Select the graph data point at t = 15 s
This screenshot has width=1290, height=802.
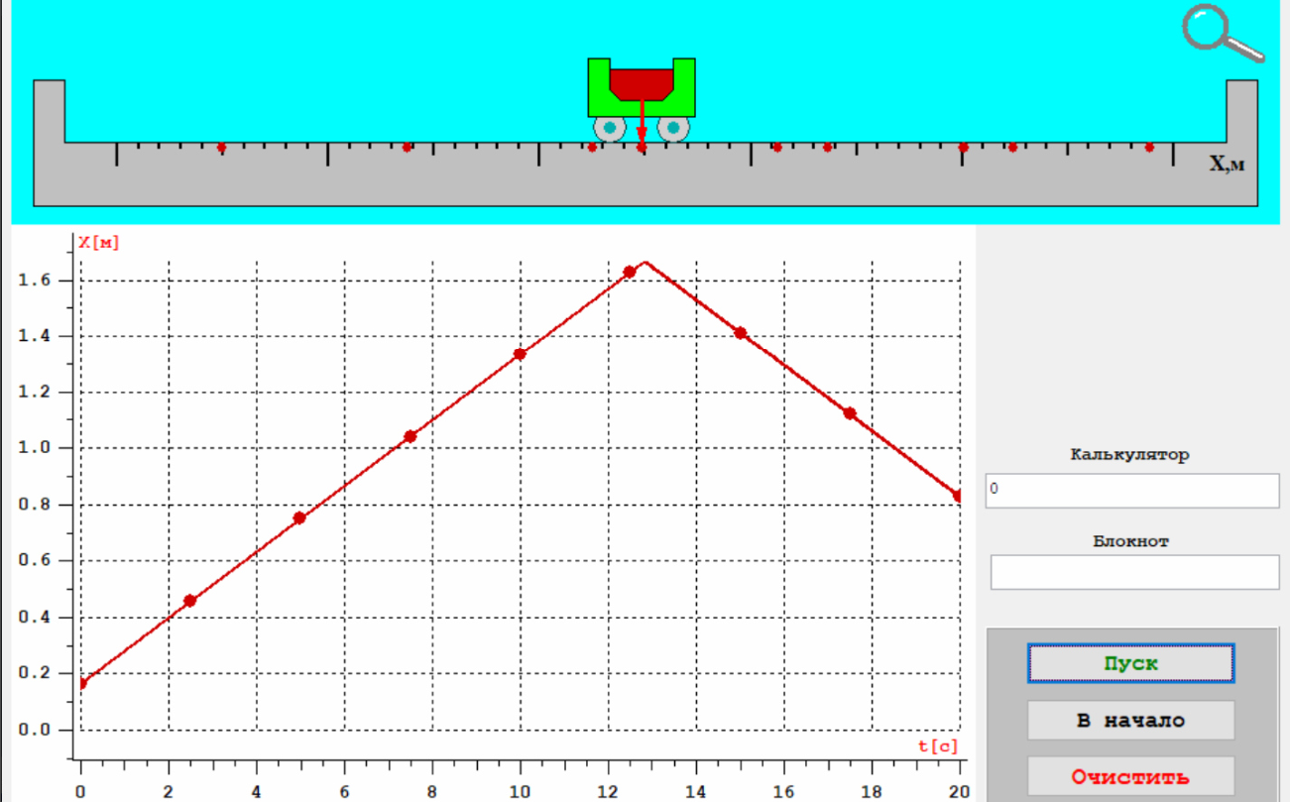coord(740,333)
